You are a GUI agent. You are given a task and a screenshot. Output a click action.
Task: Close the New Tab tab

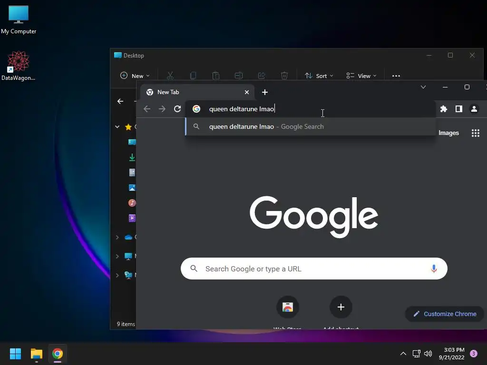[247, 92]
